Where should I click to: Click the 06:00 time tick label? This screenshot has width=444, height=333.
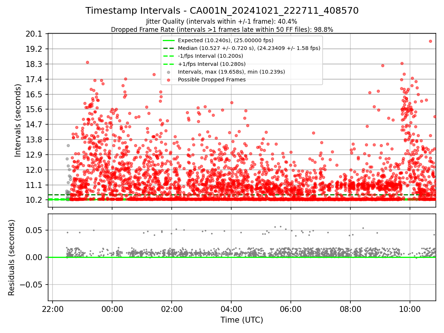coord(291,309)
